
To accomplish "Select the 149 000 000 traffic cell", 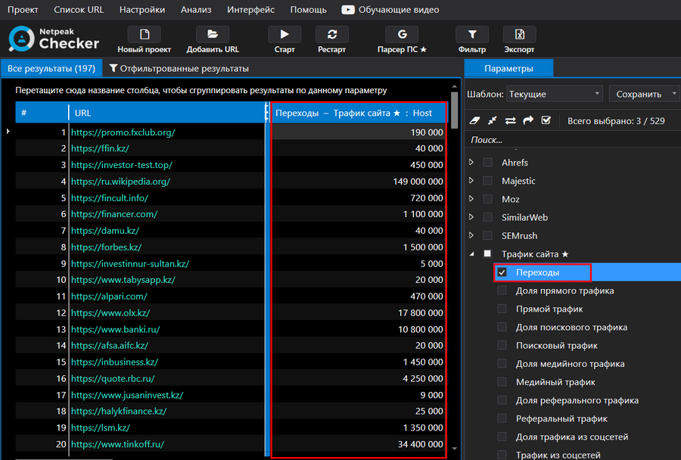I will coord(359,182).
